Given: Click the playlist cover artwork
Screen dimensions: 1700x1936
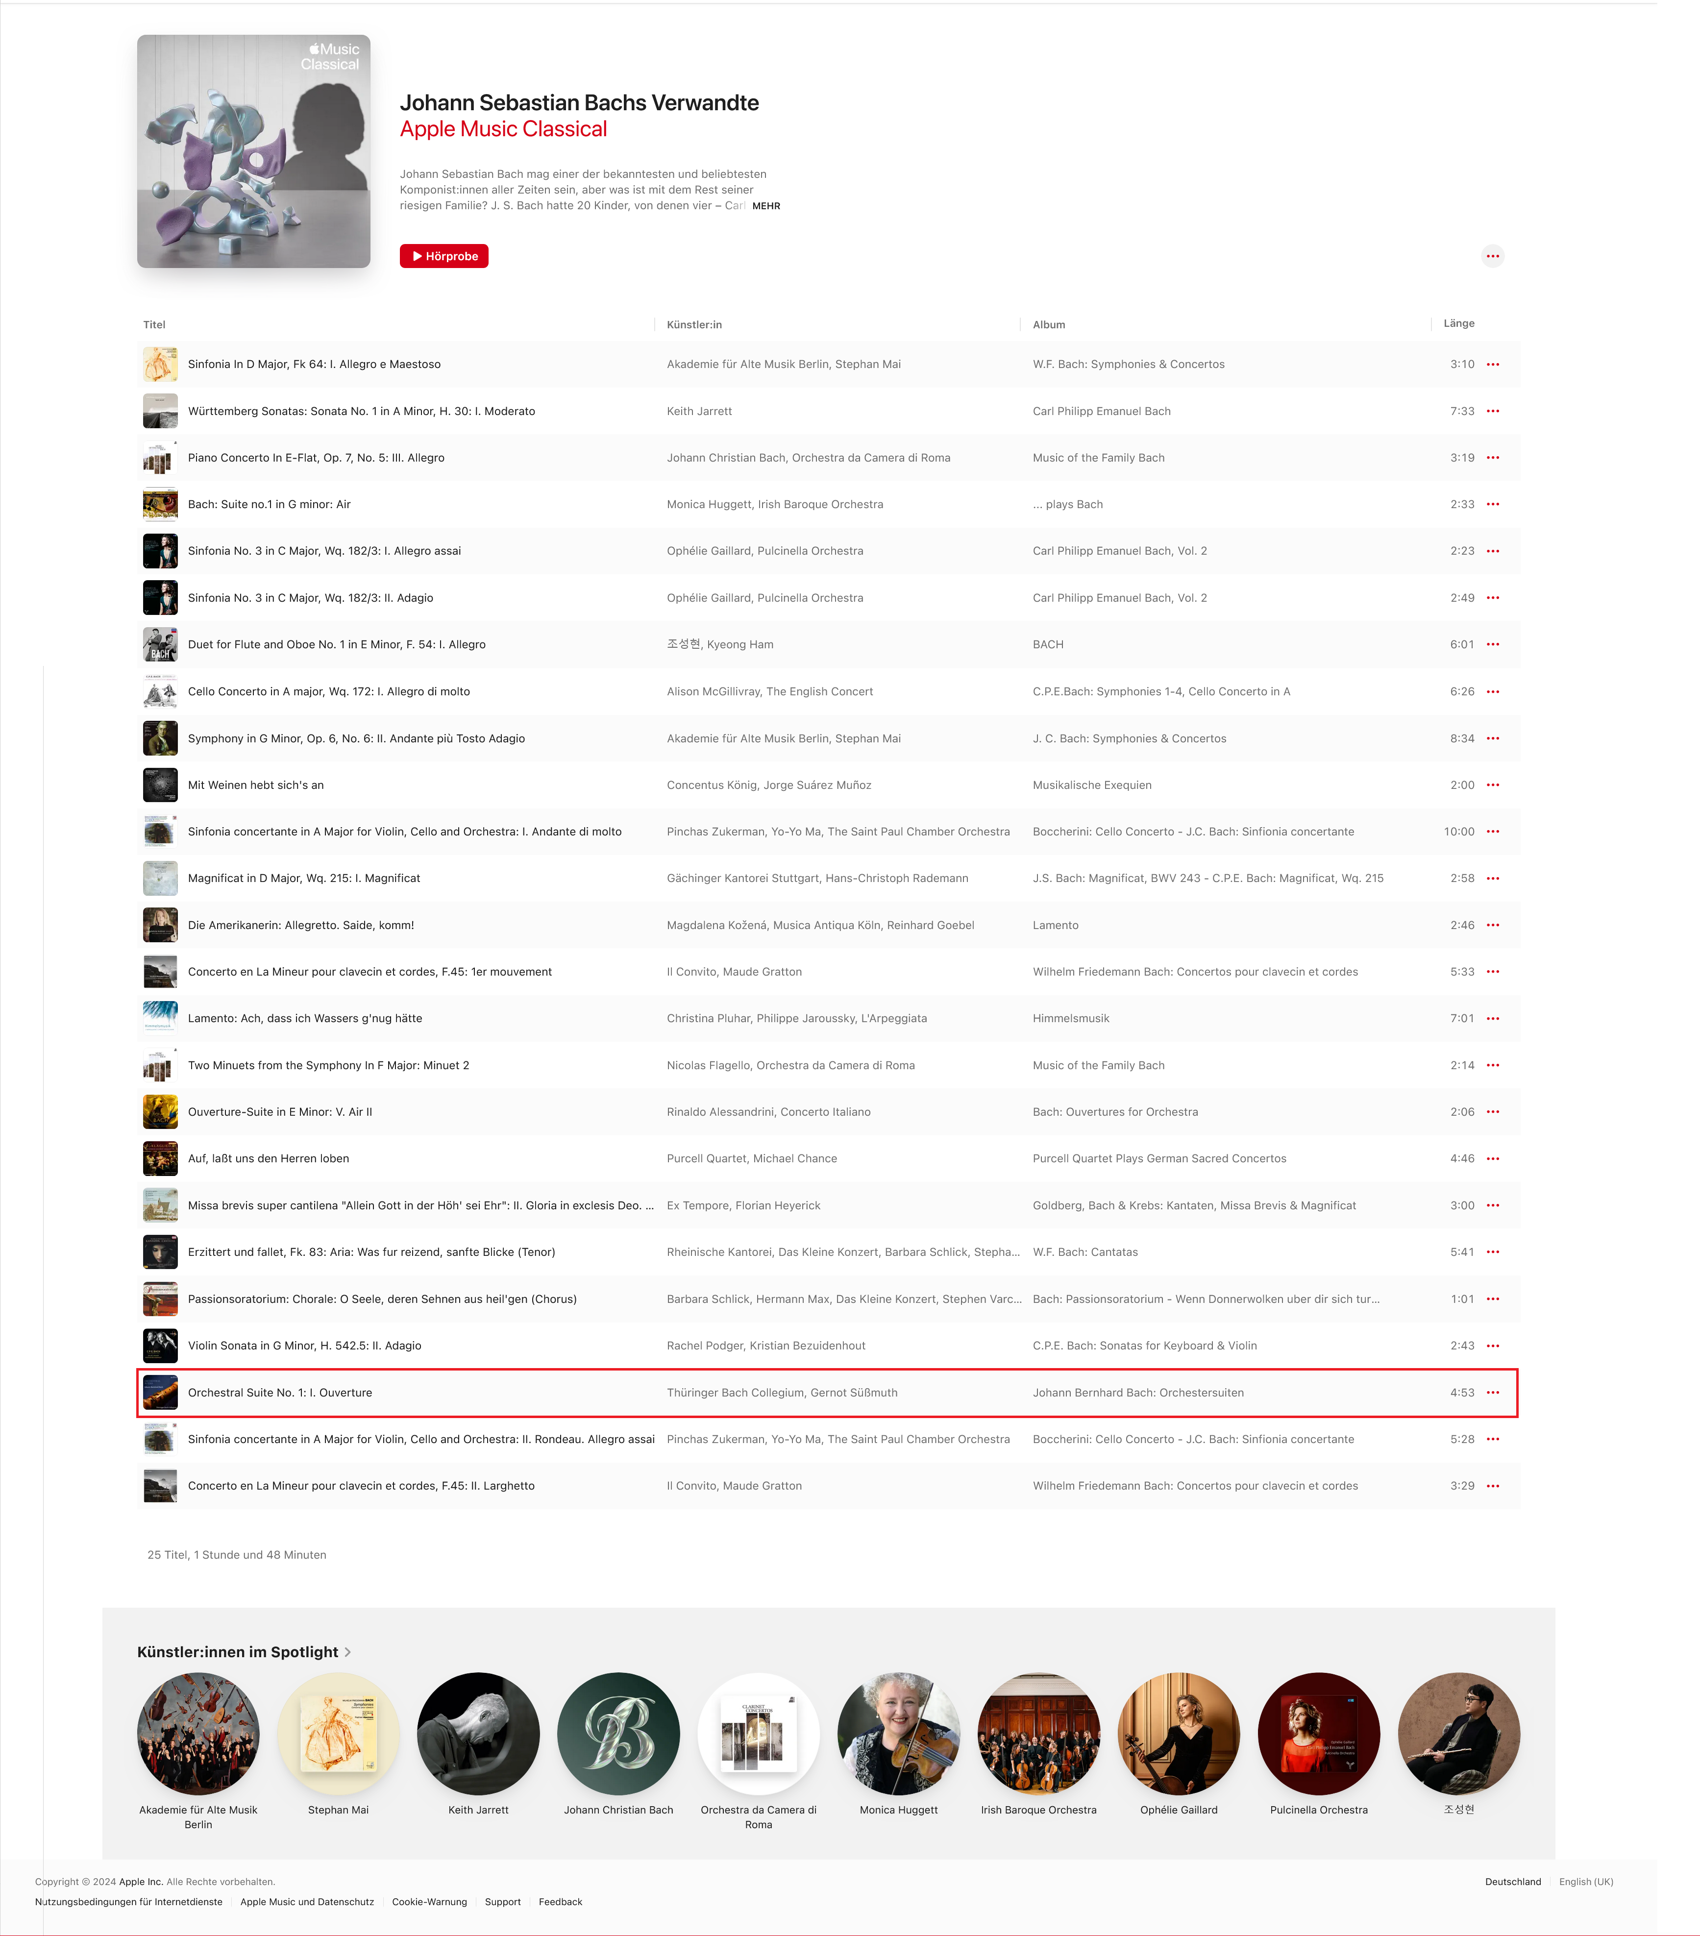Looking at the screenshot, I should click(x=254, y=151).
